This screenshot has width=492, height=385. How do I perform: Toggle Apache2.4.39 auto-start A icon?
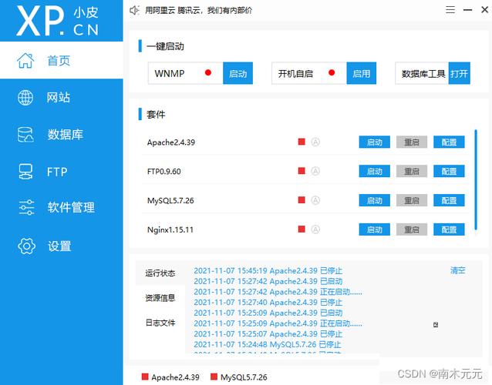click(x=315, y=142)
